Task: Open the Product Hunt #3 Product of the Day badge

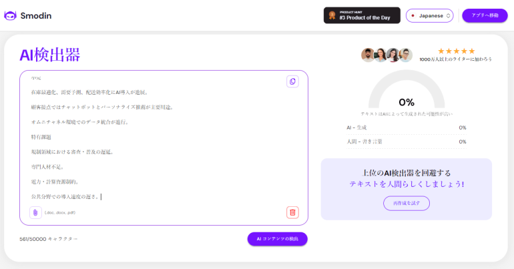Action: pos(362,15)
